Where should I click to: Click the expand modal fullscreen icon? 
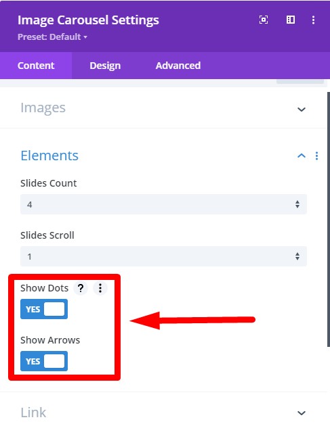click(264, 20)
